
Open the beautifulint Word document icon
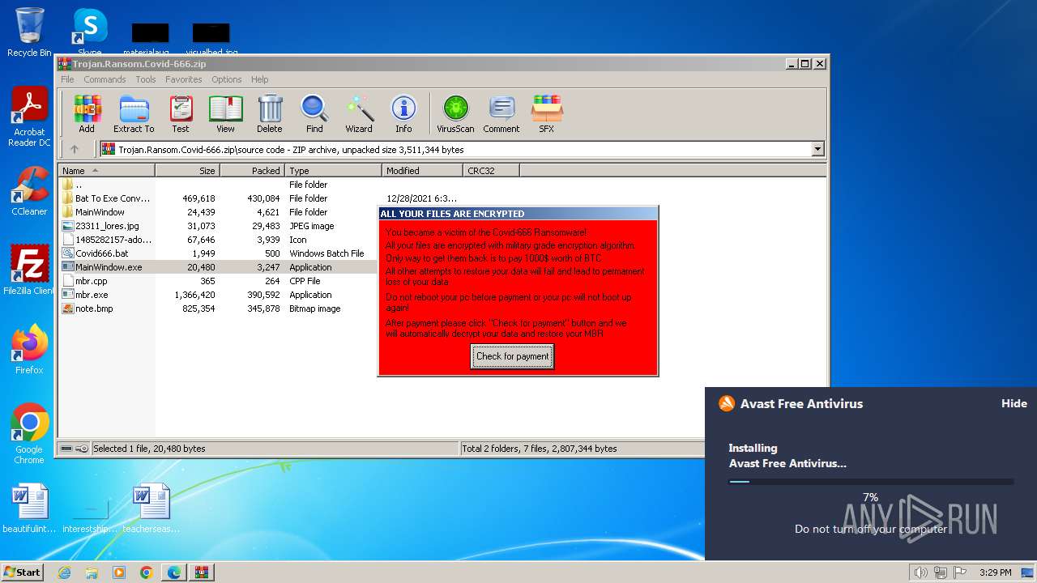[x=29, y=509]
